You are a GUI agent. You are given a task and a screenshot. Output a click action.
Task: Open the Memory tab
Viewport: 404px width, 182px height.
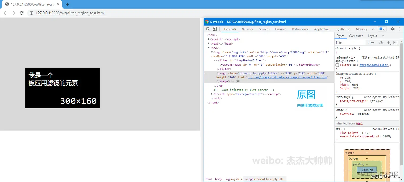(x=362, y=29)
